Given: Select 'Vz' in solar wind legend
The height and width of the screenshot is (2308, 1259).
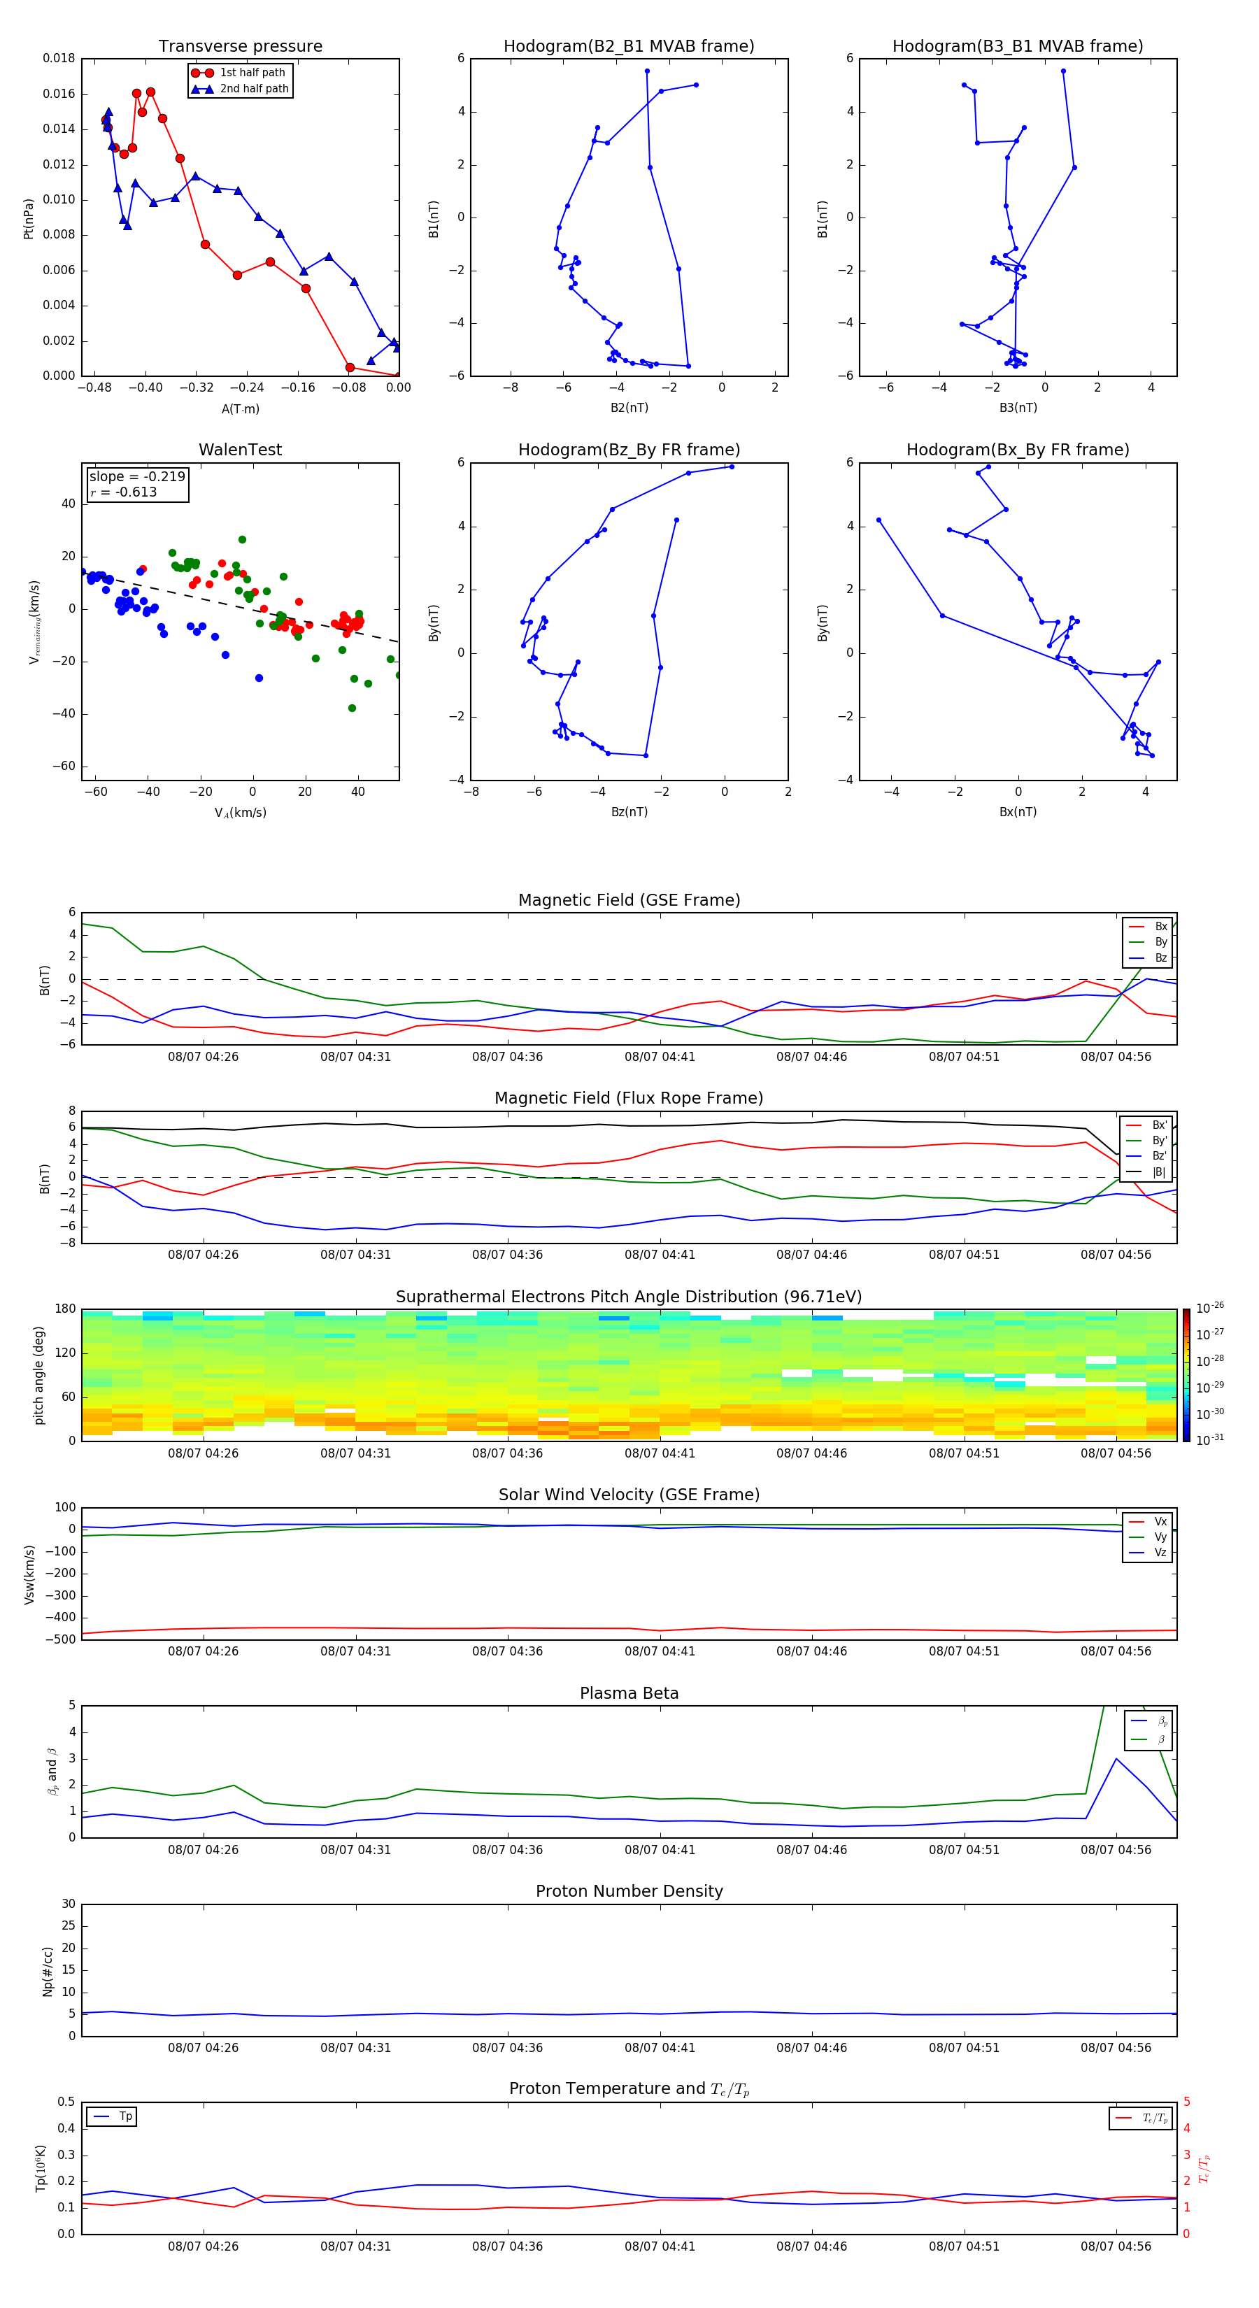Looking at the screenshot, I should click(1148, 1553).
